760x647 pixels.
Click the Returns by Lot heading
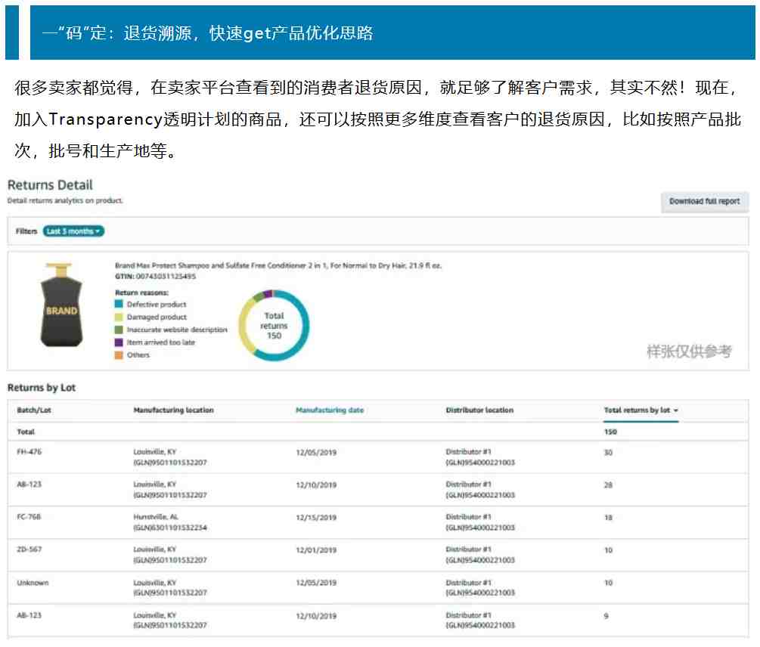pos(42,388)
